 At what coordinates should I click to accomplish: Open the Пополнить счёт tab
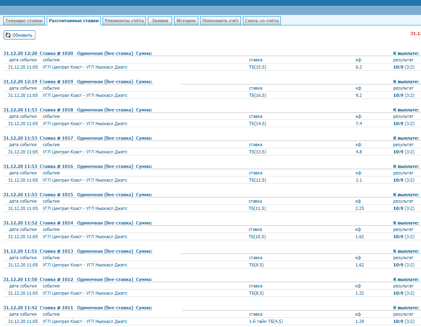pos(220,21)
